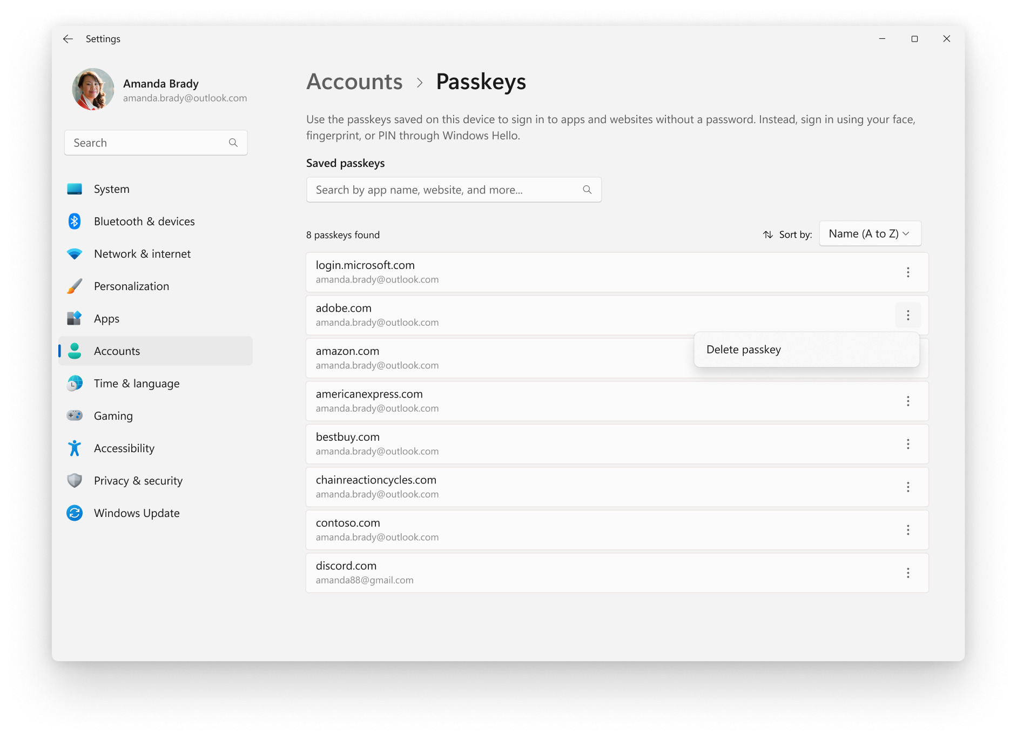Click the breadcrumb chevron after Accounts
Screen dimensions: 1017x739
(x=420, y=83)
